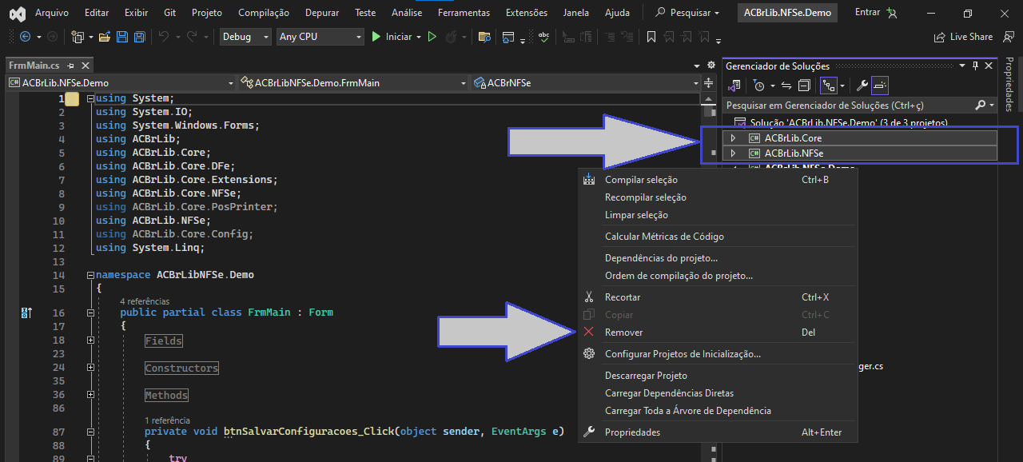1023x462 pixels.
Task: Select the ACBrLib.Core project in the tree
Action: (x=862, y=138)
